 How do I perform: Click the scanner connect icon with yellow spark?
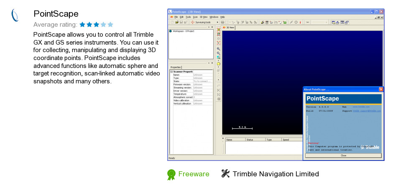[263, 22]
